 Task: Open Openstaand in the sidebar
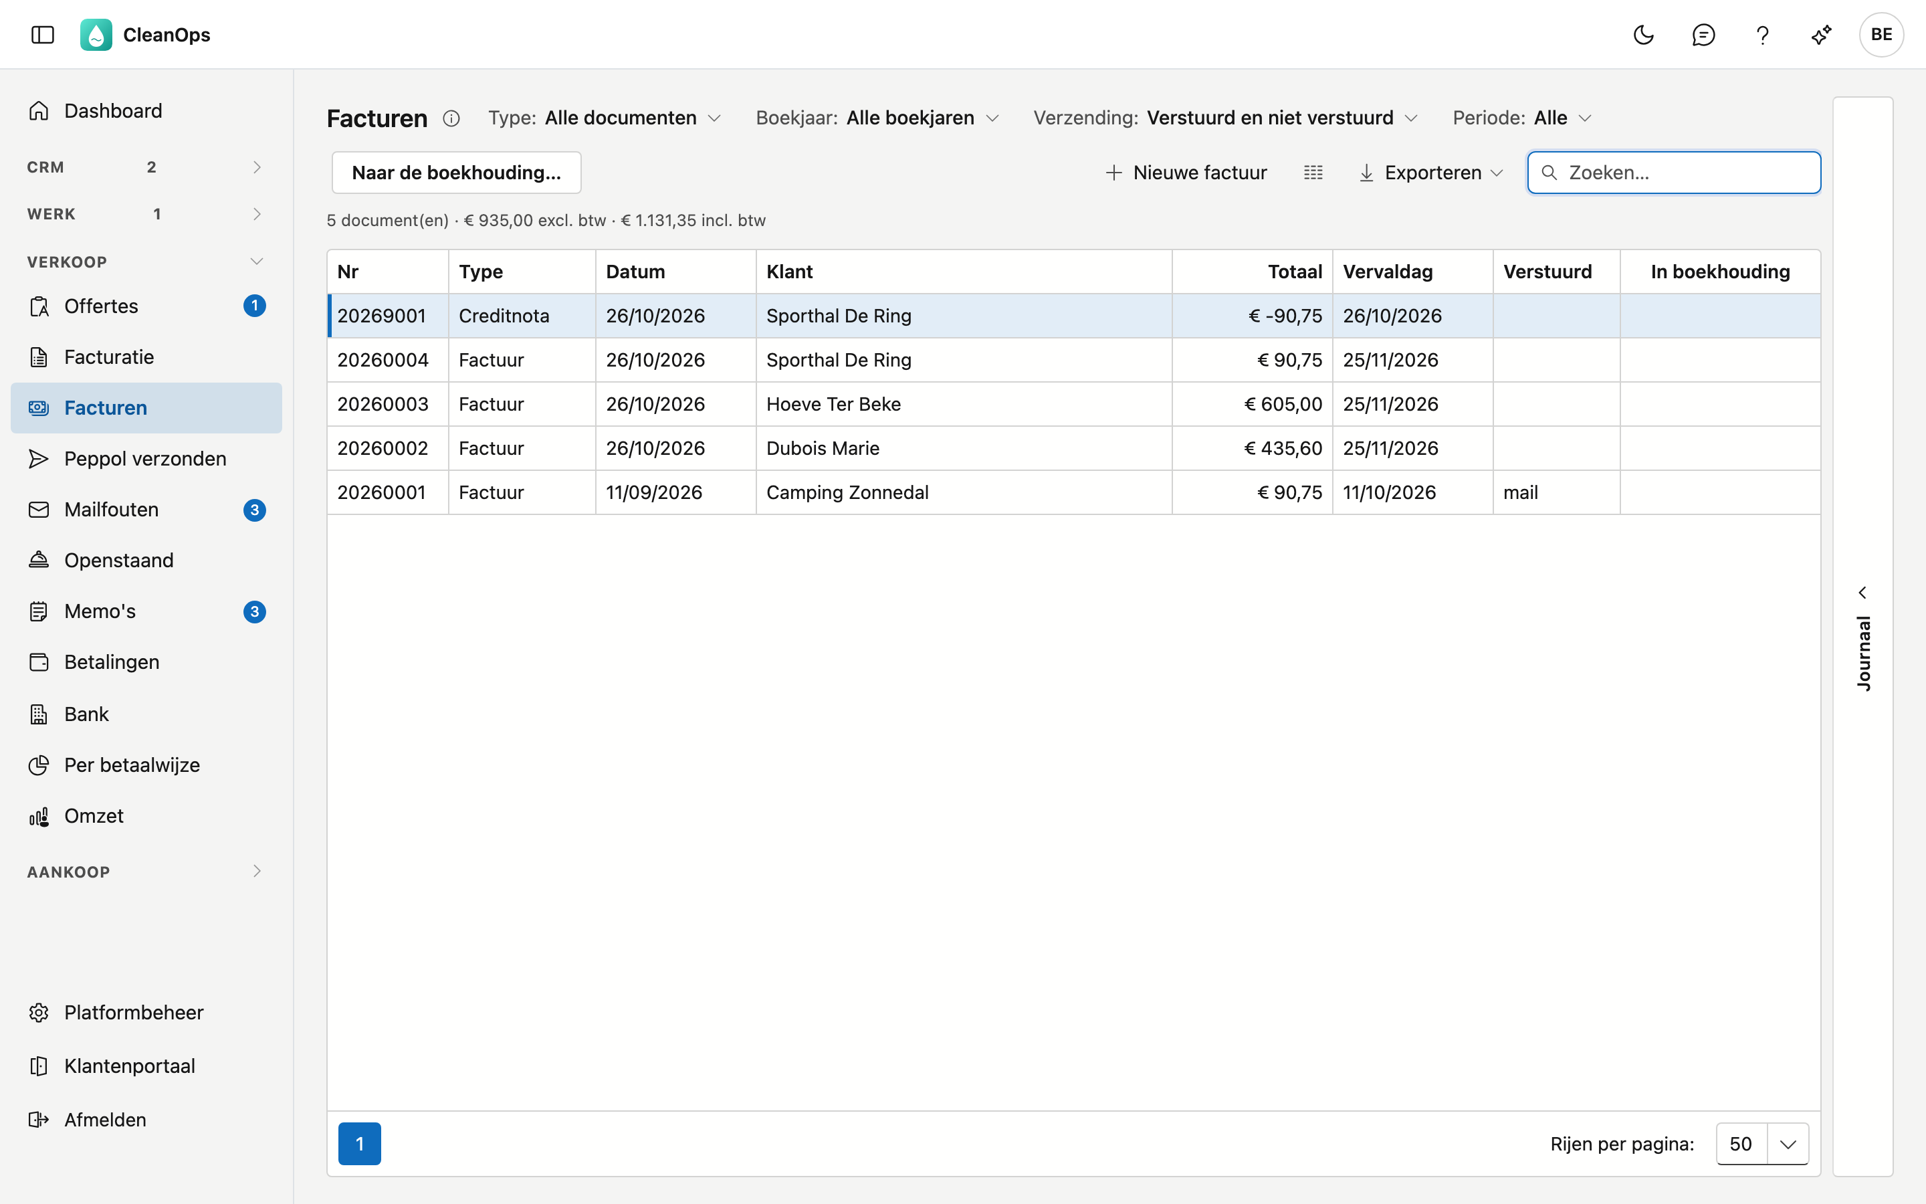click(x=146, y=560)
